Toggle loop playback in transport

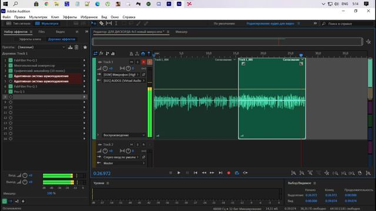[x=237, y=173]
